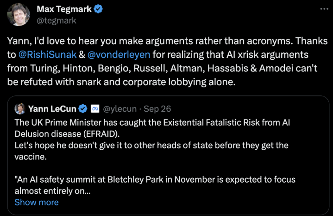Expand quoted tweet with Show more
Screen dimensions: 333x216
coord(37,203)
